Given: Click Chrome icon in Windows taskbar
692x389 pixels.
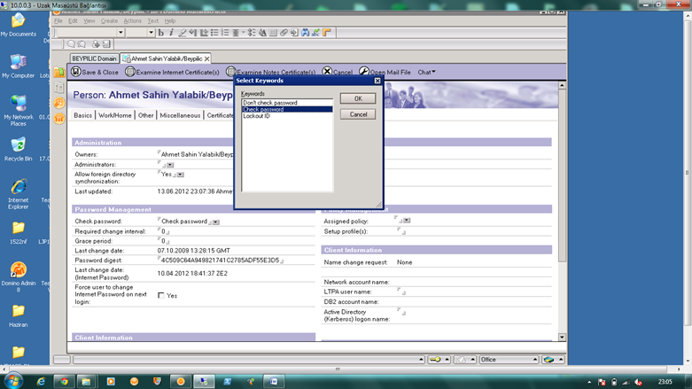Looking at the screenshot, I should coord(65,381).
